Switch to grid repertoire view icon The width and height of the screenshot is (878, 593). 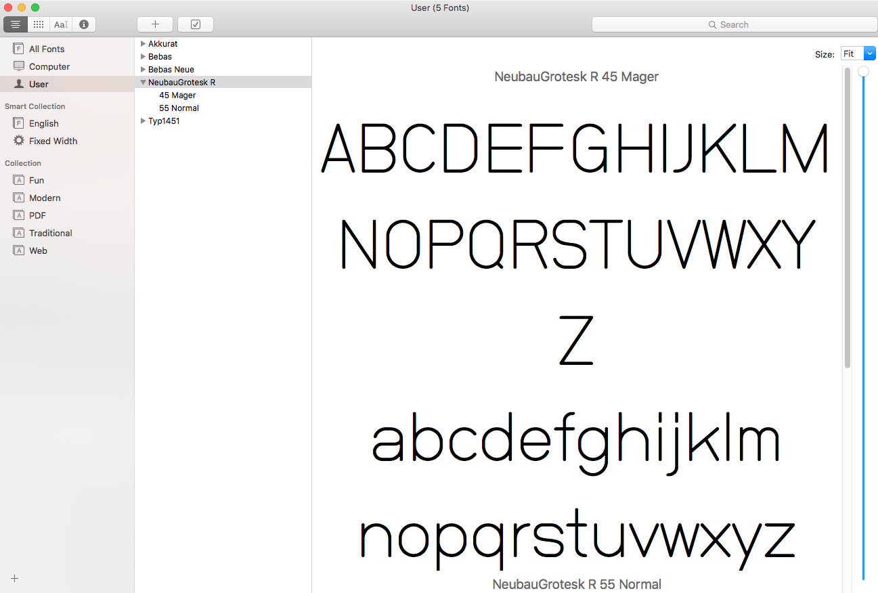coord(39,24)
